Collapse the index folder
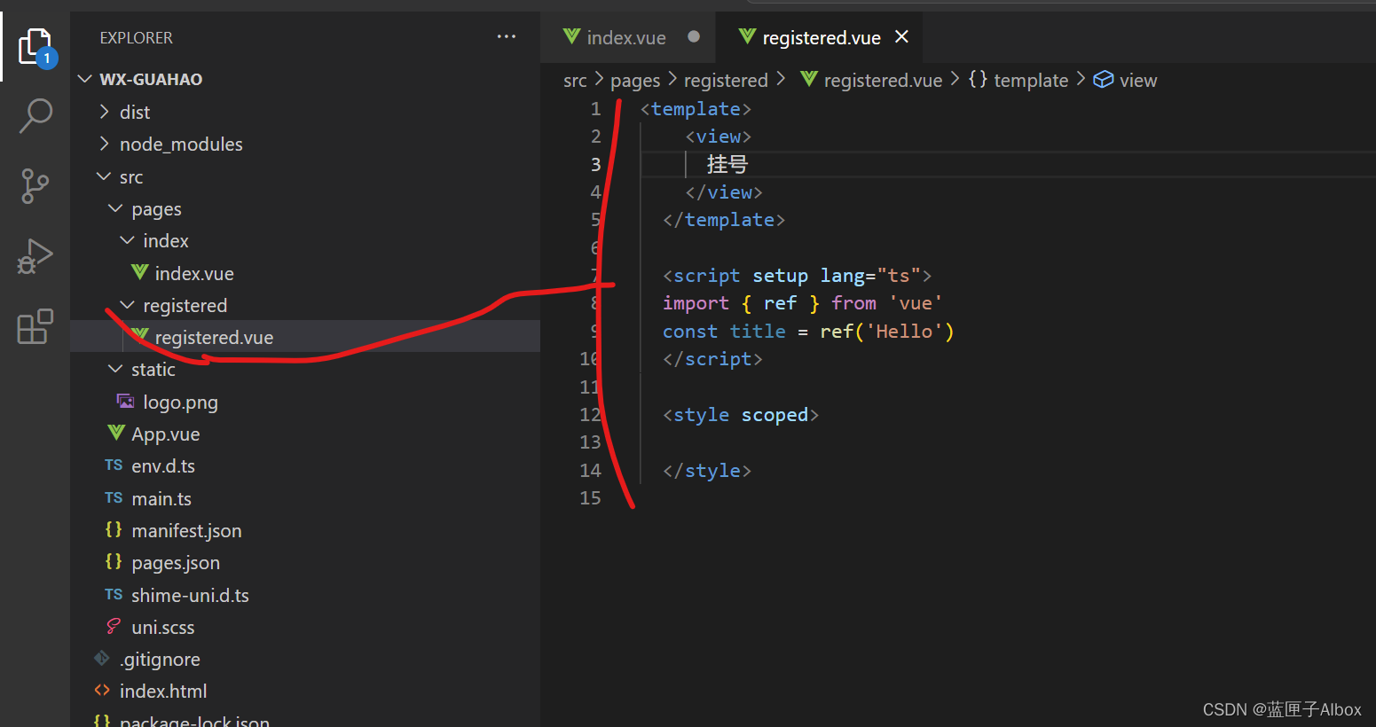 pos(127,240)
